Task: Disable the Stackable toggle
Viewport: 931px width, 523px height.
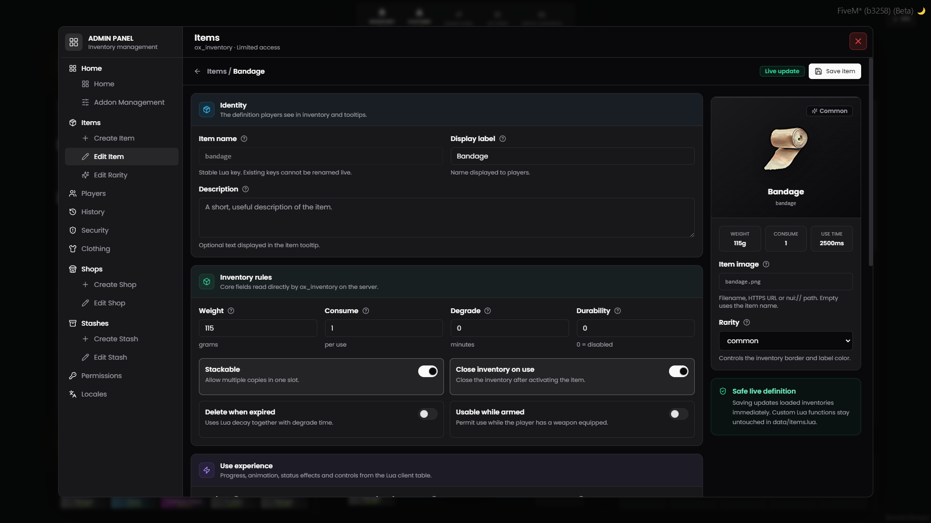Action: pos(428,371)
